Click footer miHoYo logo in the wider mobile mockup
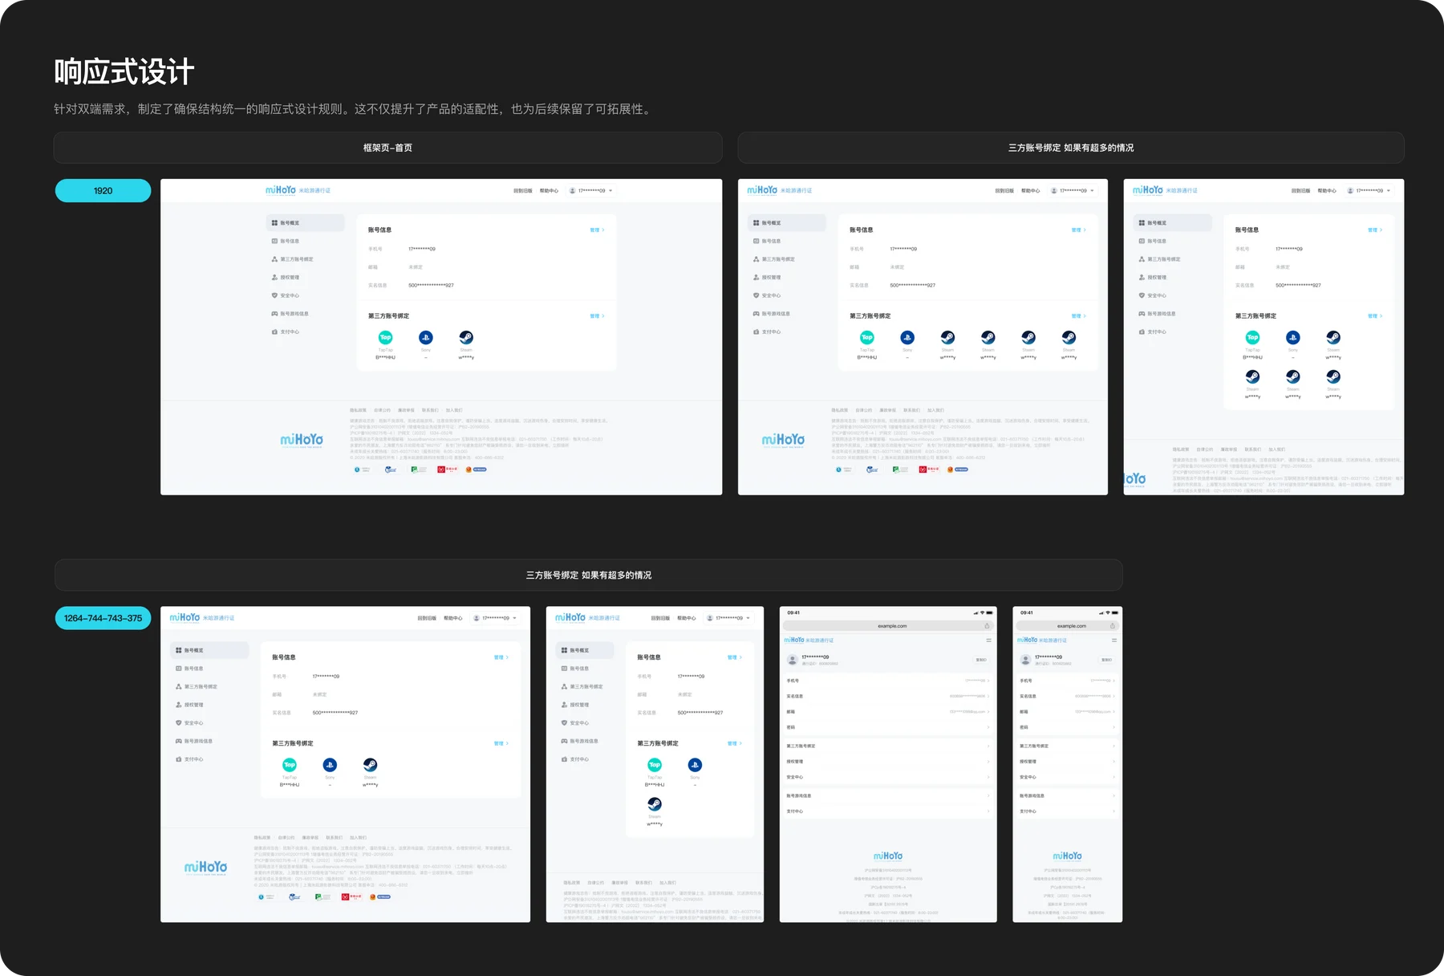 (x=888, y=856)
